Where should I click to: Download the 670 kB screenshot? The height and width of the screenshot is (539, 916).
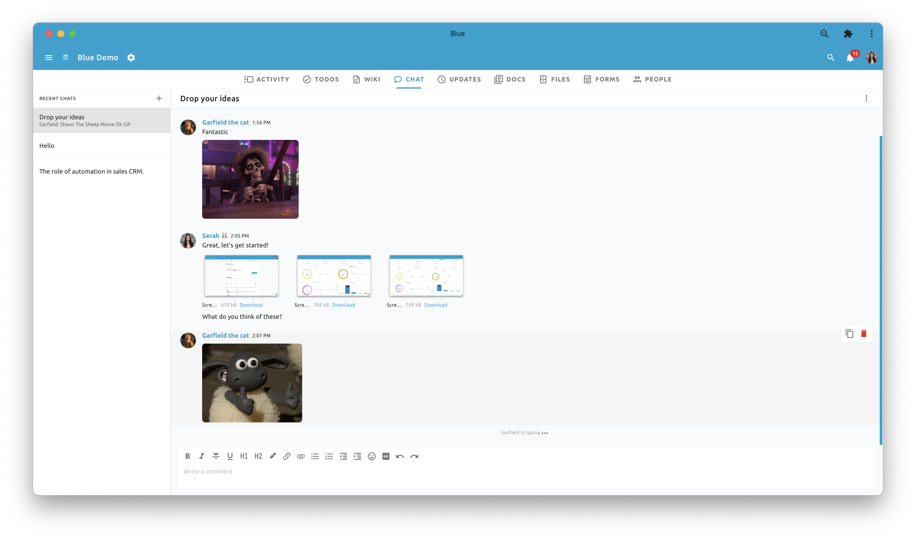(251, 305)
